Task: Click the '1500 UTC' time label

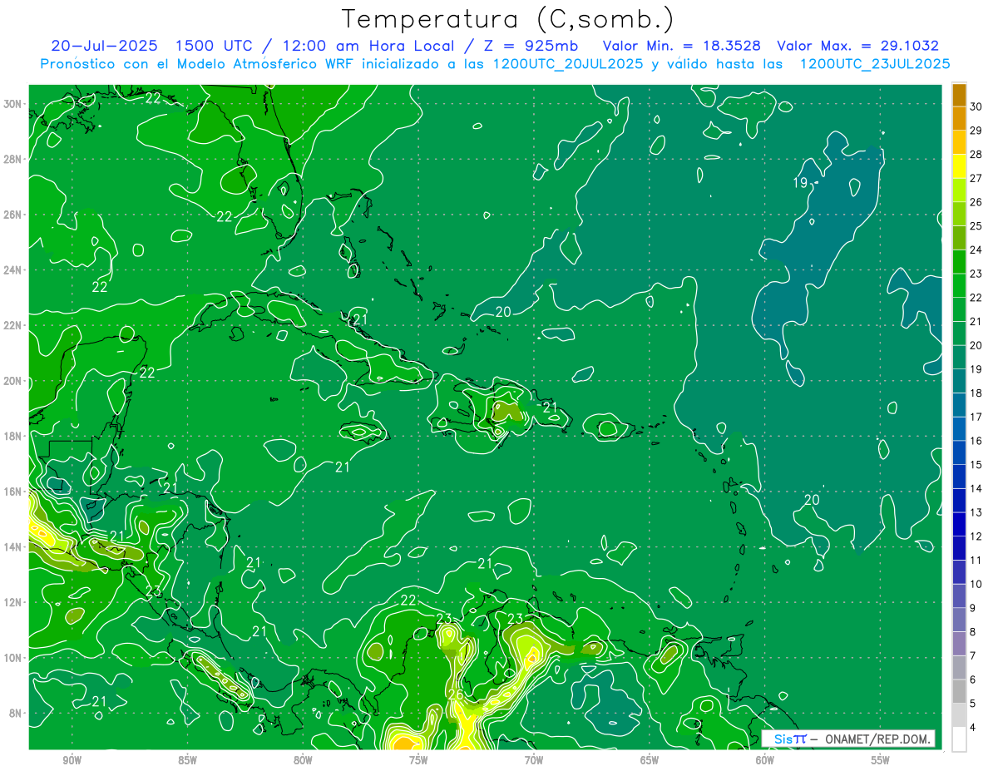Action: [x=215, y=46]
